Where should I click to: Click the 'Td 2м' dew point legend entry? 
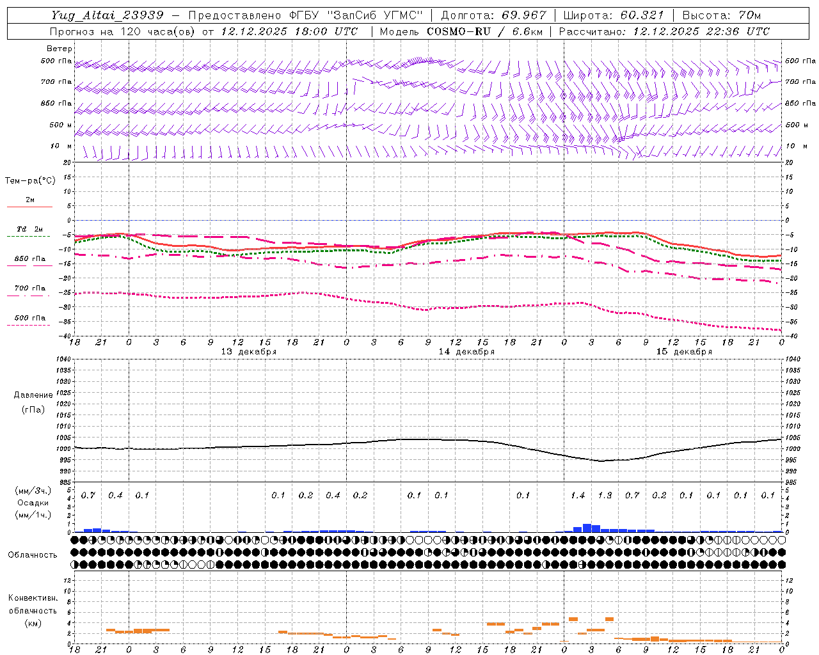click(30, 229)
